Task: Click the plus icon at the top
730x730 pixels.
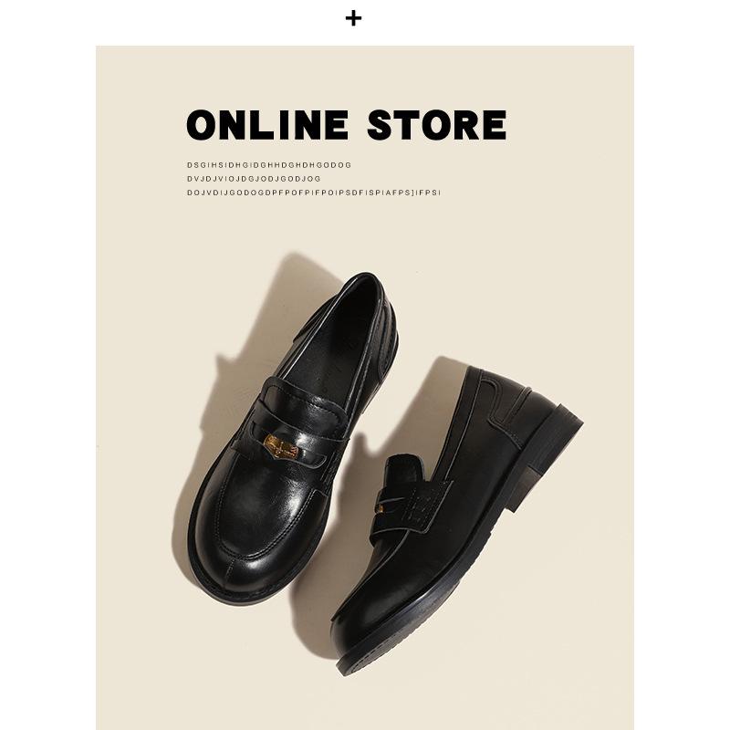Action: point(353,18)
